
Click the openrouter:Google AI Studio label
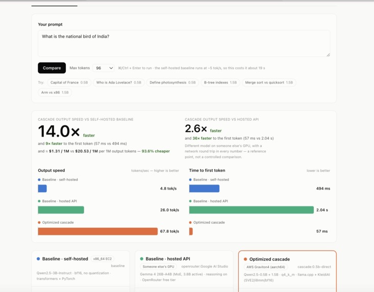[x=205, y=267]
